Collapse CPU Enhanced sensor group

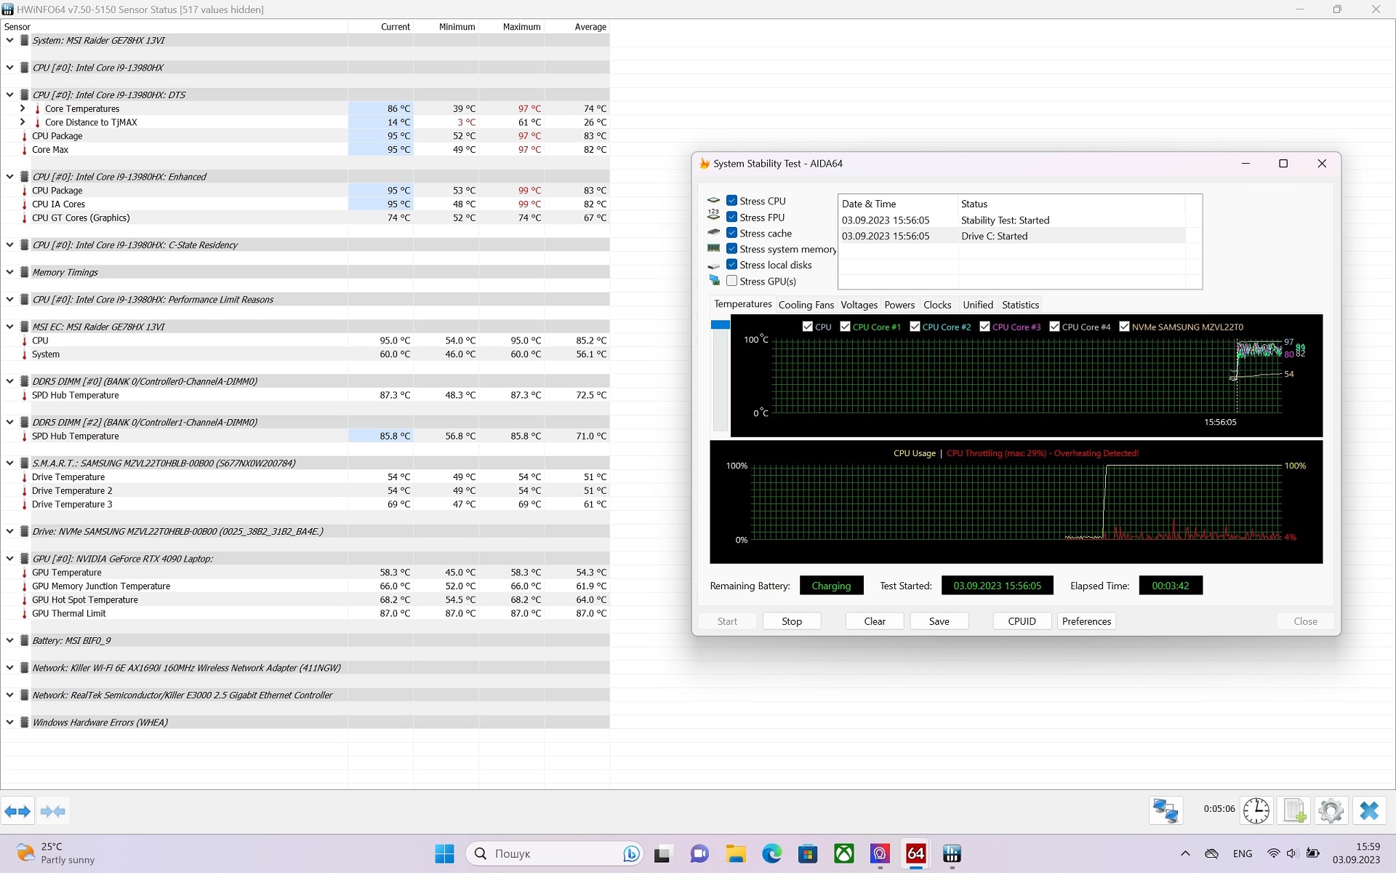[x=9, y=177]
